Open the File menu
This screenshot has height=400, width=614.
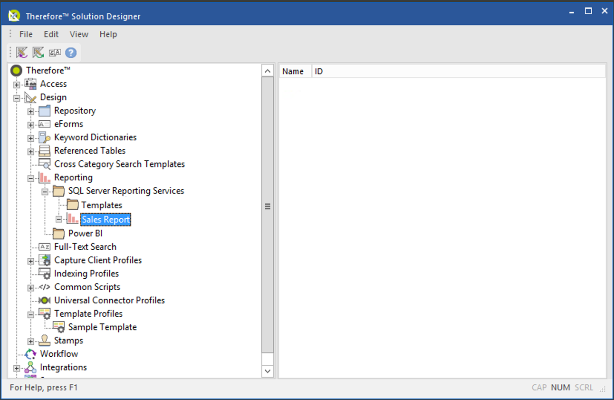point(26,34)
